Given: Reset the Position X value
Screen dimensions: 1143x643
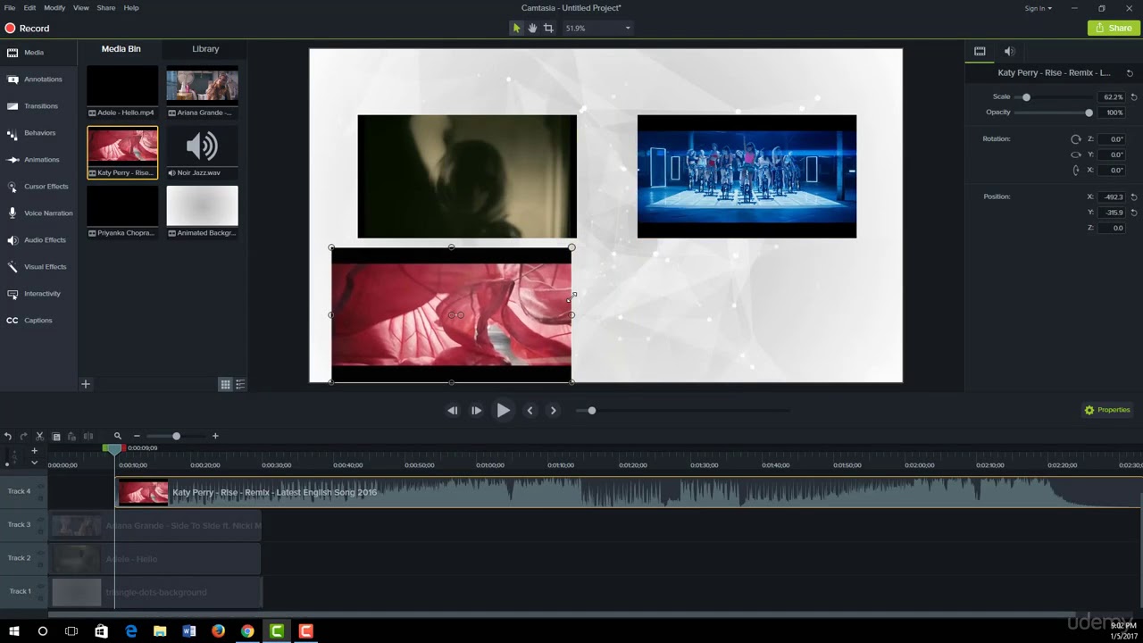Looking at the screenshot, I should pyautogui.click(x=1134, y=197).
